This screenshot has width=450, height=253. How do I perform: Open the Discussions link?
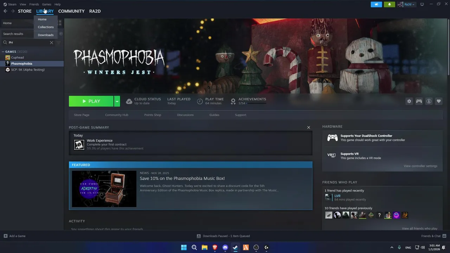coord(185,115)
